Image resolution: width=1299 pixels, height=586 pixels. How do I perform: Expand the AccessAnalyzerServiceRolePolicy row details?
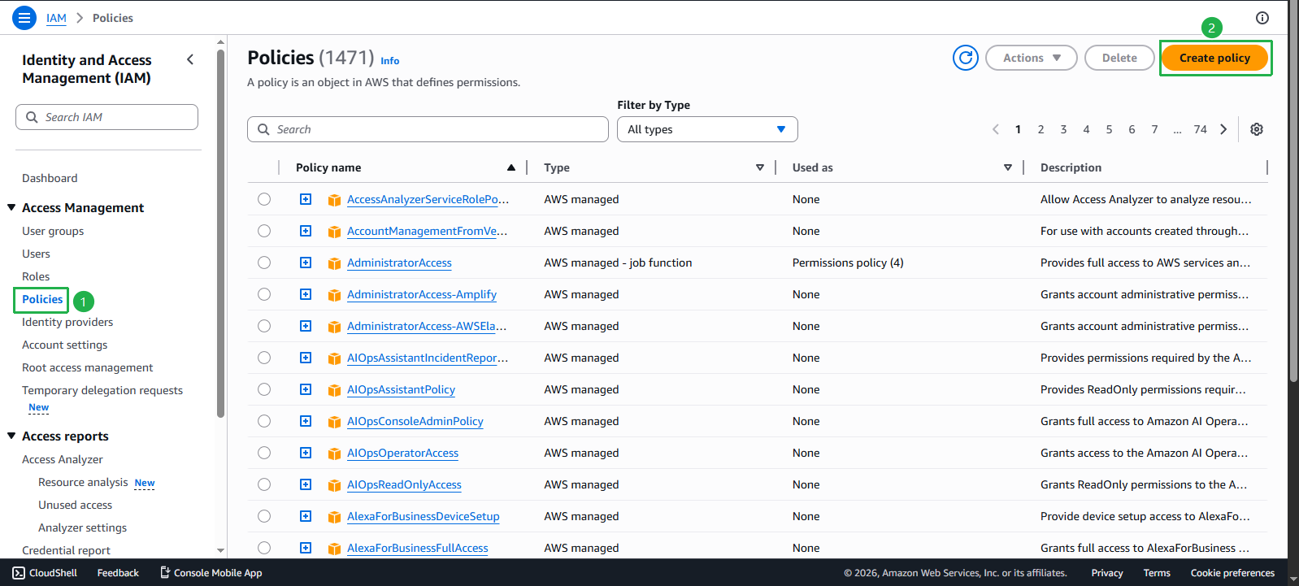click(x=306, y=199)
